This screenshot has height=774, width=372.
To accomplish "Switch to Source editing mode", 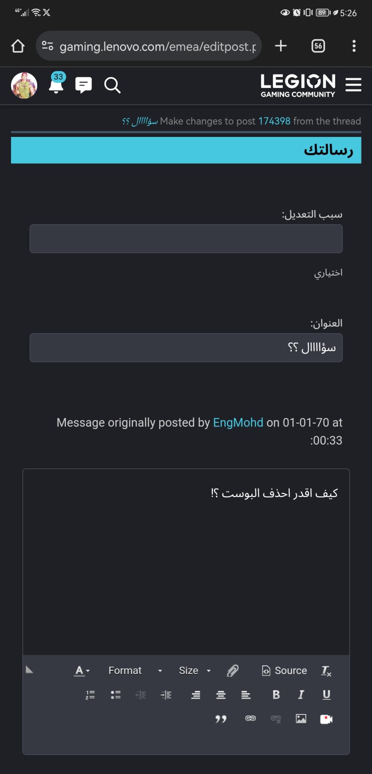I will (284, 670).
